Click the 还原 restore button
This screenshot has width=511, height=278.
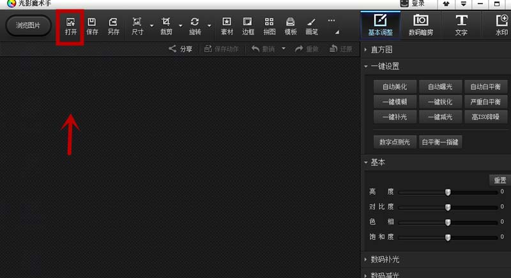[340, 49]
